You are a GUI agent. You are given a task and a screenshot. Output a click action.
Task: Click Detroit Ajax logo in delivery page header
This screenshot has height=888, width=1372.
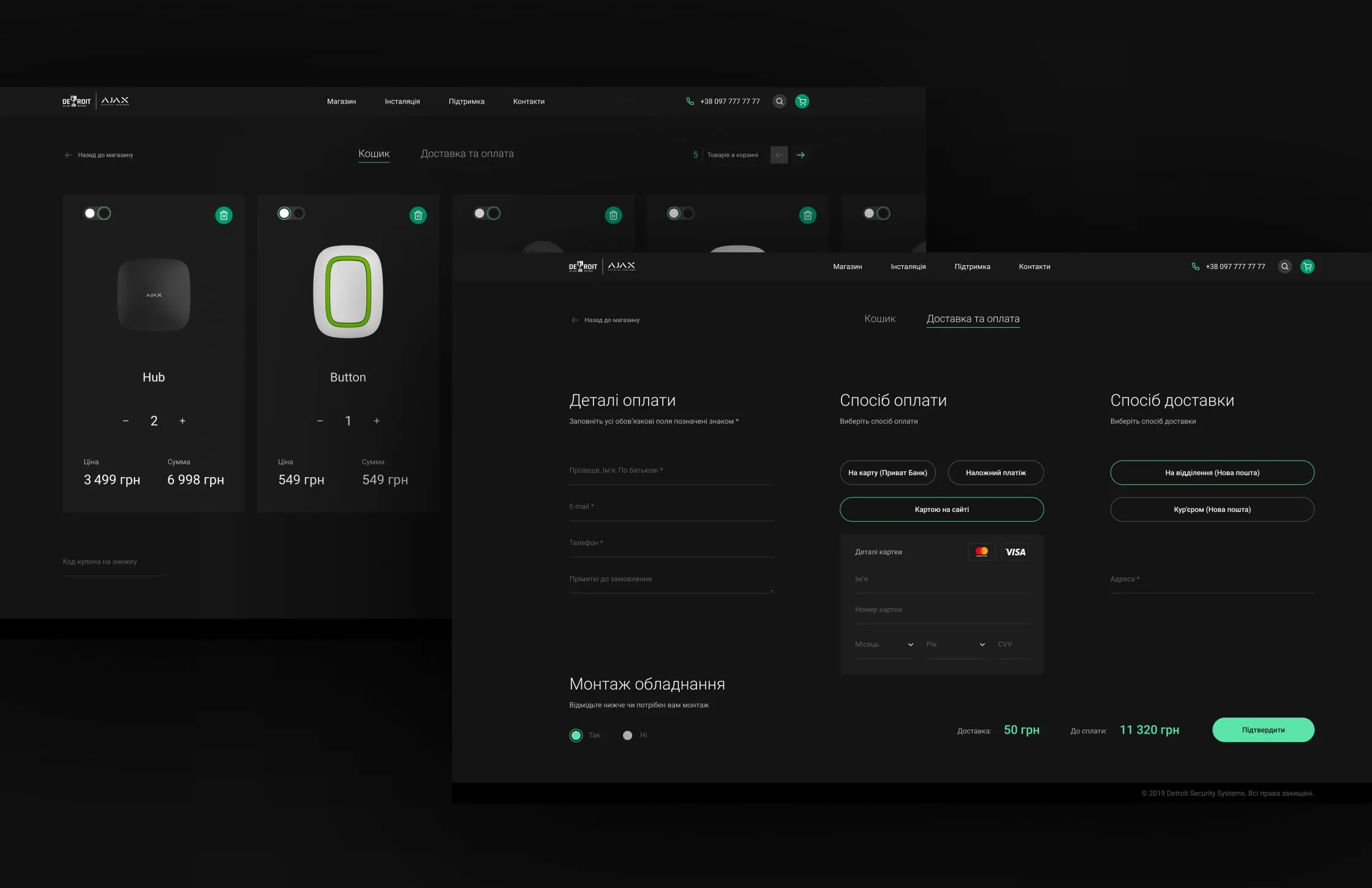602,266
